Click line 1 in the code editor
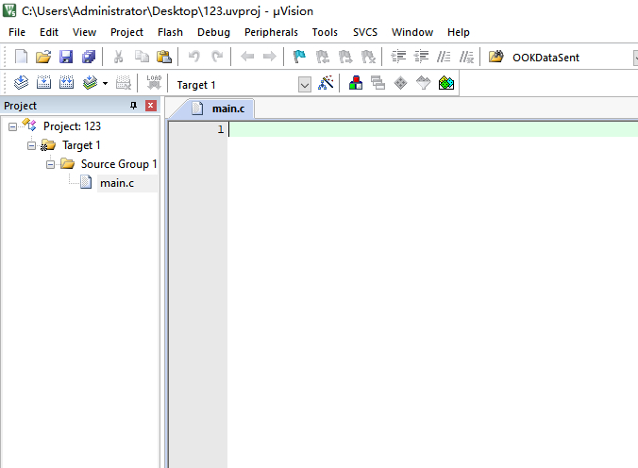638x468 pixels. tap(432, 130)
